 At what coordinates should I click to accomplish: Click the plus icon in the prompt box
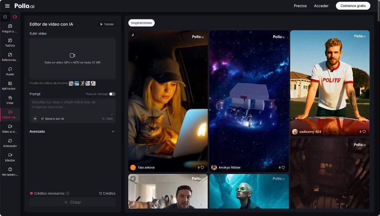click(x=35, y=119)
